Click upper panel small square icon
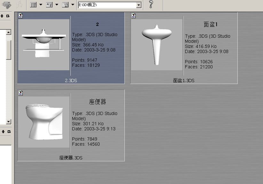Screen dimensions: 263x184 (8, 16)
